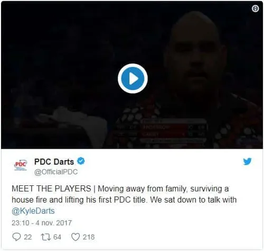Open the info icon on video
The height and width of the screenshot is (251, 264).
tap(255, 8)
